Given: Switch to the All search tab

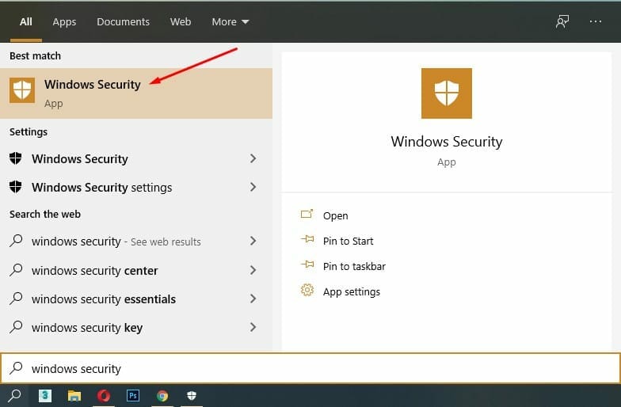Looking at the screenshot, I should 25,22.
